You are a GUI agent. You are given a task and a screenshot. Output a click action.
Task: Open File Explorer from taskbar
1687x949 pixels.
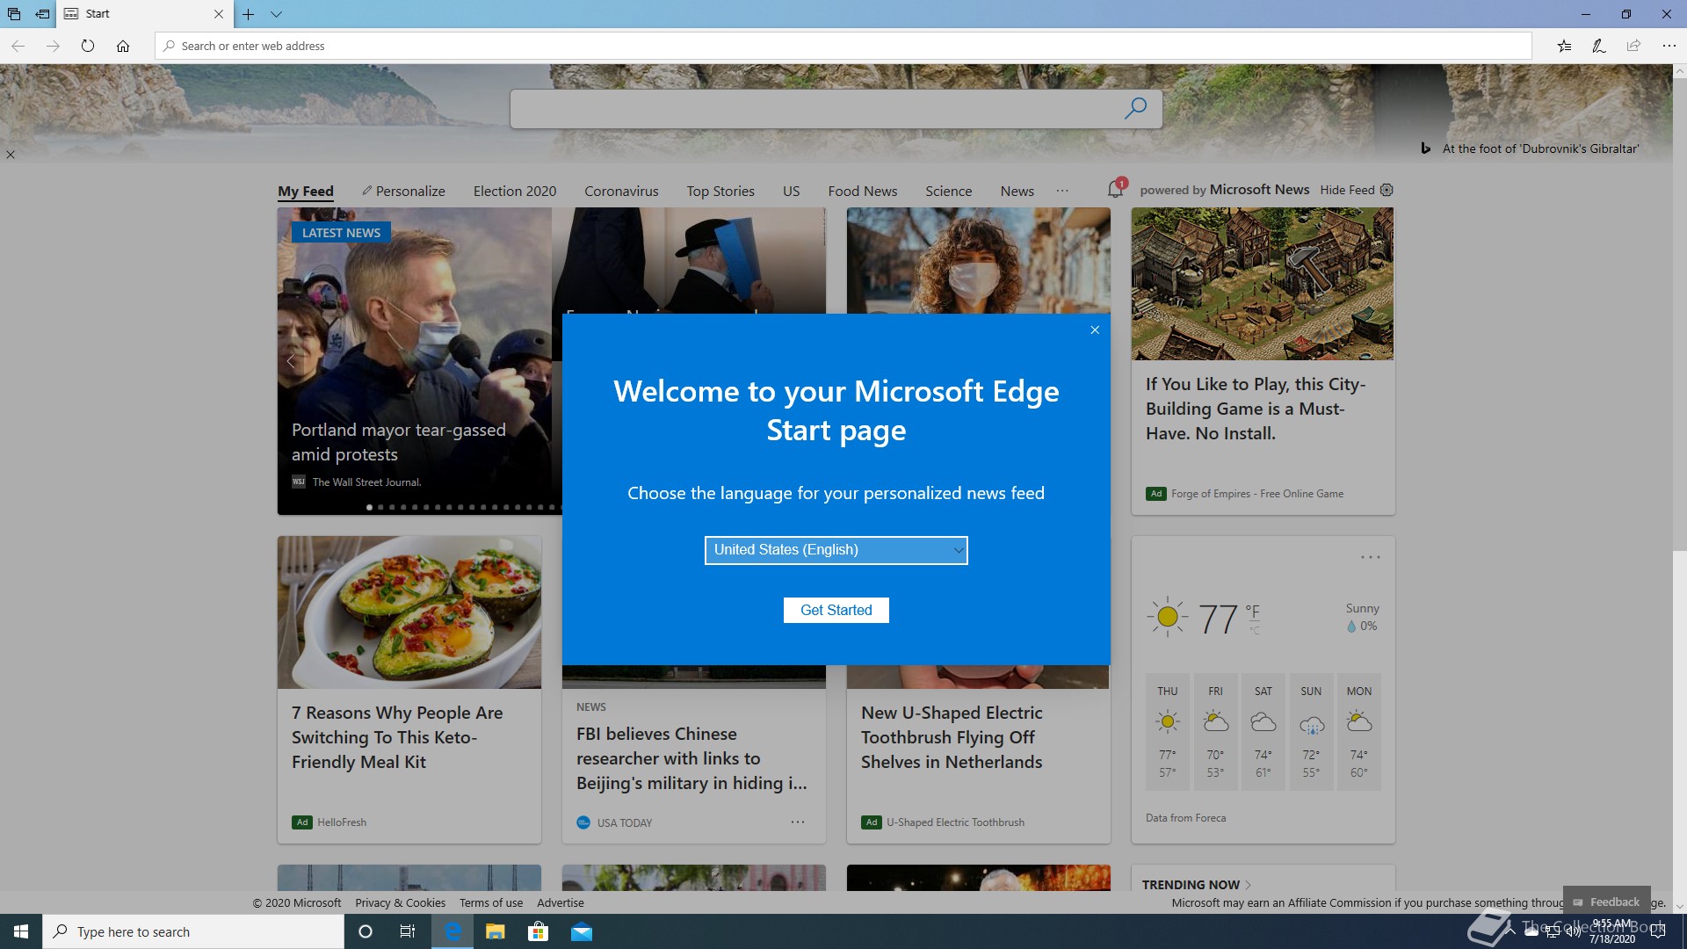(x=496, y=931)
